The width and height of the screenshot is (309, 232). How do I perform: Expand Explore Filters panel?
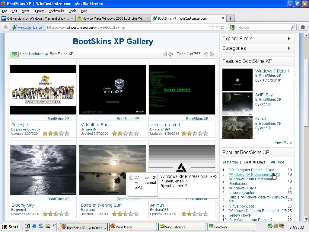click(257, 38)
